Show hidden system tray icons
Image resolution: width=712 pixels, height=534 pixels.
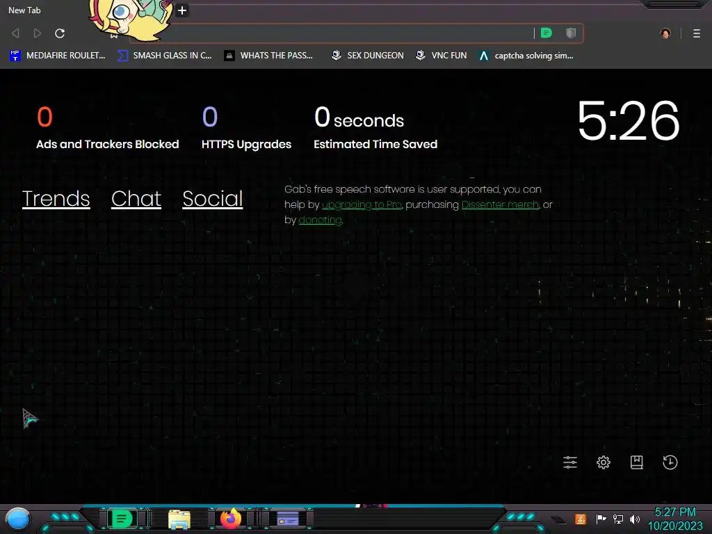(559, 520)
